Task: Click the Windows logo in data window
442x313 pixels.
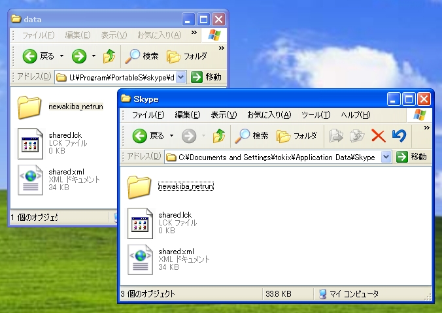Action: pos(214,35)
